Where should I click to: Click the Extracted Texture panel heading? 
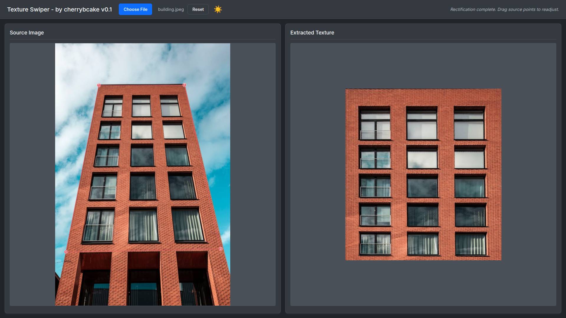tap(312, 33)
